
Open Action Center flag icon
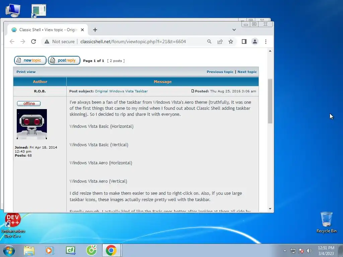(x=301, y=251)
